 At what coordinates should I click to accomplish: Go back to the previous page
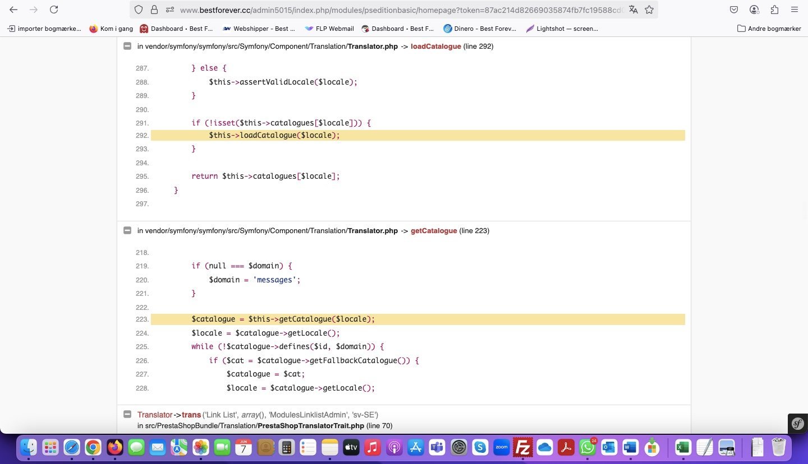point(13,10)
